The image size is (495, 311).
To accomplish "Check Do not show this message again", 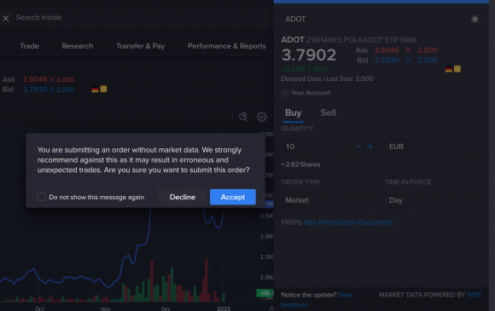I will click(x=41, y=197).
